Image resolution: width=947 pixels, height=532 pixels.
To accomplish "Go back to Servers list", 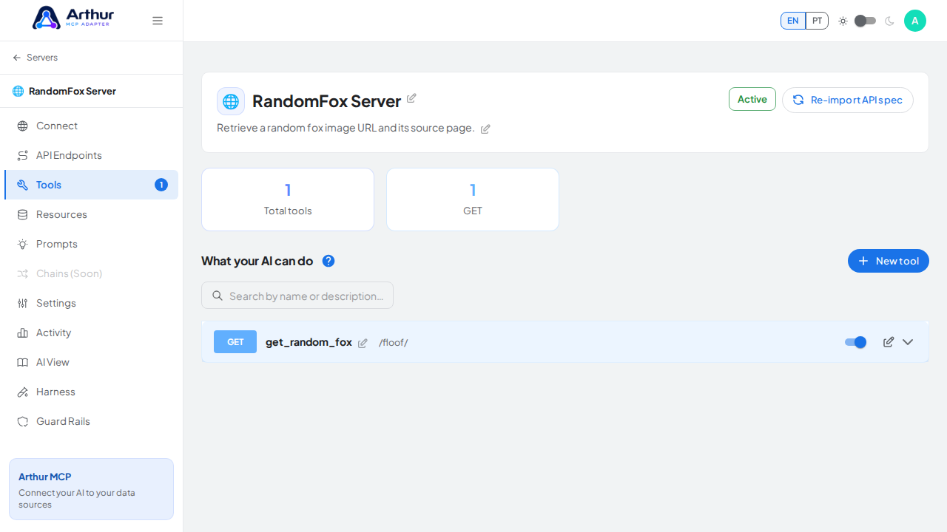I will coord(35,58).
